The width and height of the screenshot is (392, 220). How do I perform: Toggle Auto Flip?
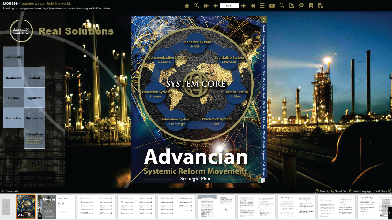click(x=322, y=191)
